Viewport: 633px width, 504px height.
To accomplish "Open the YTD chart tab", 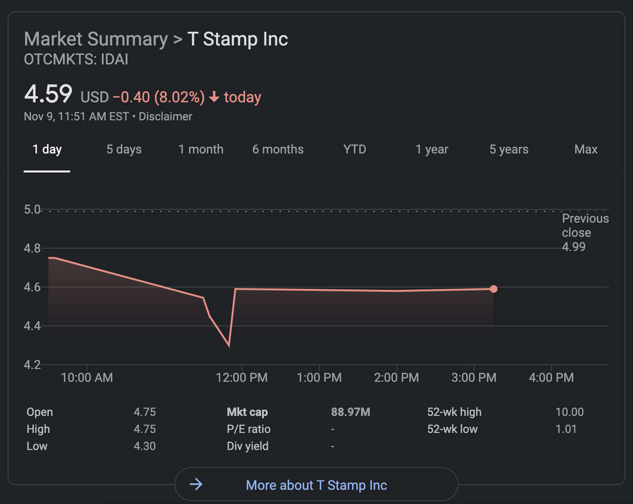I will [x=355, y=149].
